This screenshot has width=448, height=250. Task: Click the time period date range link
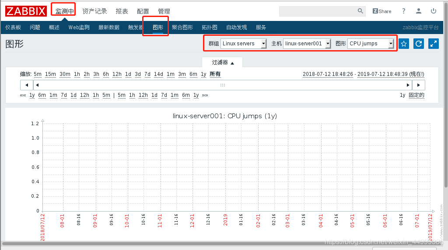tap(364, 74)
